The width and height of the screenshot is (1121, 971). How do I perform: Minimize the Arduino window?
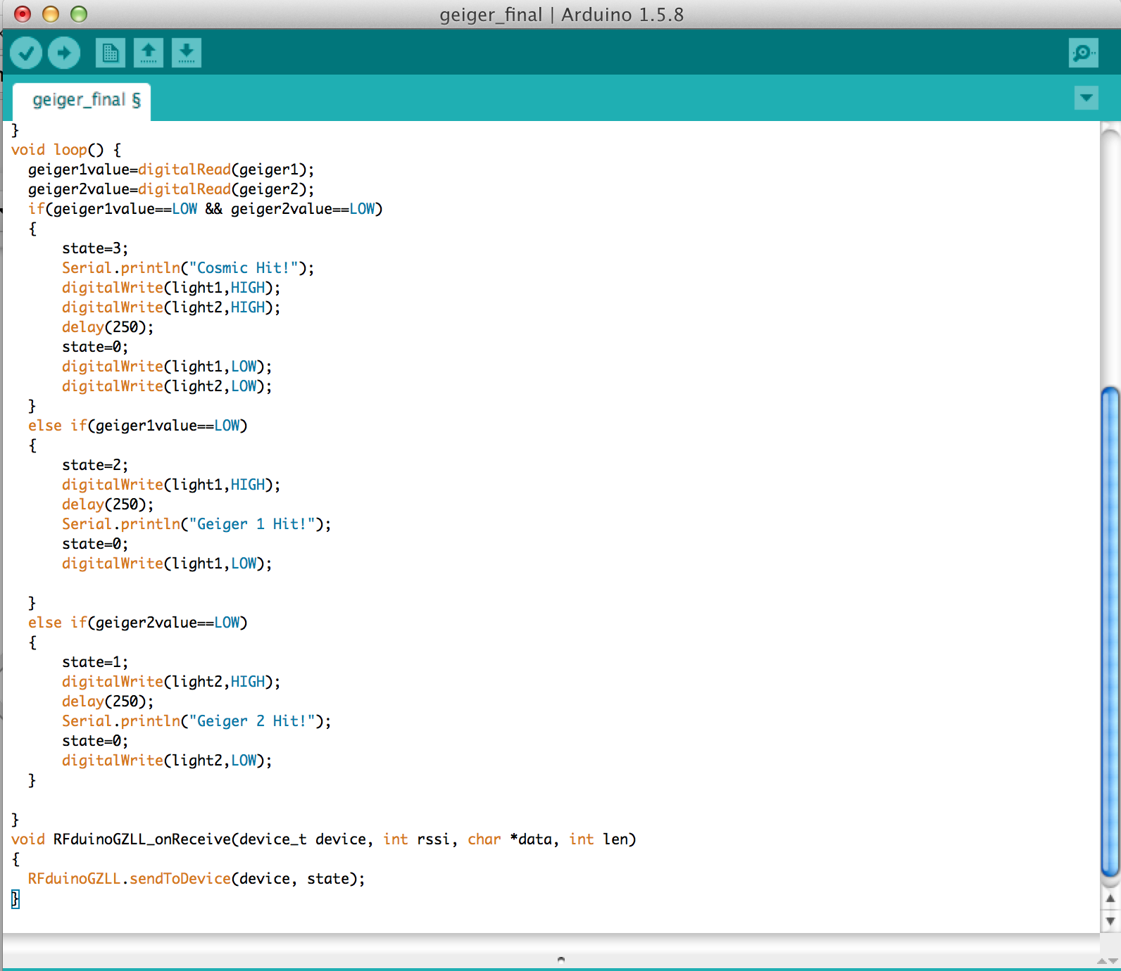(51, 14)
